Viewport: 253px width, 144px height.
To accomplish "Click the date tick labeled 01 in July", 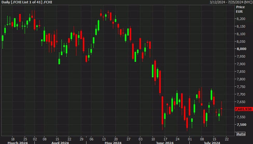I will (190, 139).
